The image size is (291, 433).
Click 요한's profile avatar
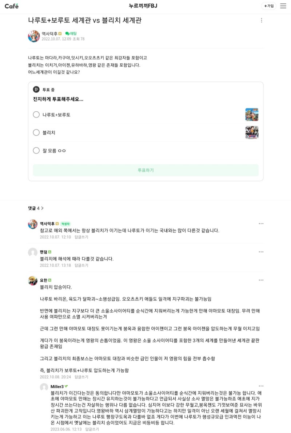tap(33, 281)
